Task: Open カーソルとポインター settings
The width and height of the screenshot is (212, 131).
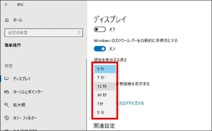Action: [x=28, y=92]
